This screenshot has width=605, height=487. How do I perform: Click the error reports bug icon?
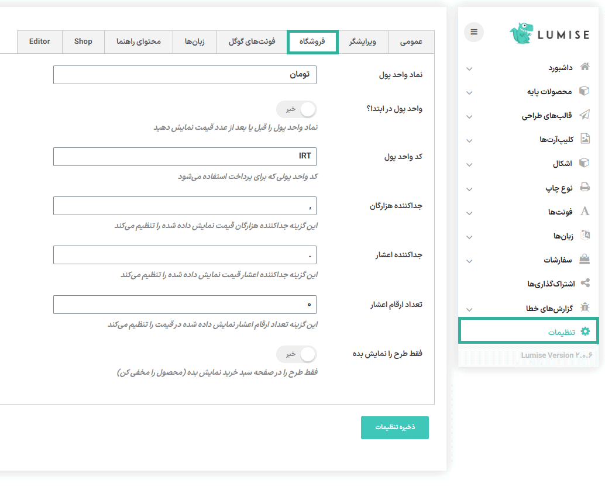click(x=584, y=308)
